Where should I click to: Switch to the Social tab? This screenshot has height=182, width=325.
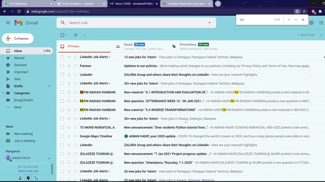tap(141, 47)
